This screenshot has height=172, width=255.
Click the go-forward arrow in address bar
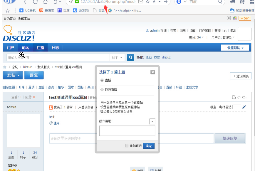point(166,2)
